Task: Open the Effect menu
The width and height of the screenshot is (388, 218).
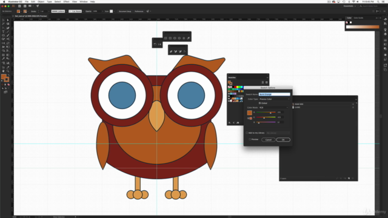Action: tap(66, 2)
